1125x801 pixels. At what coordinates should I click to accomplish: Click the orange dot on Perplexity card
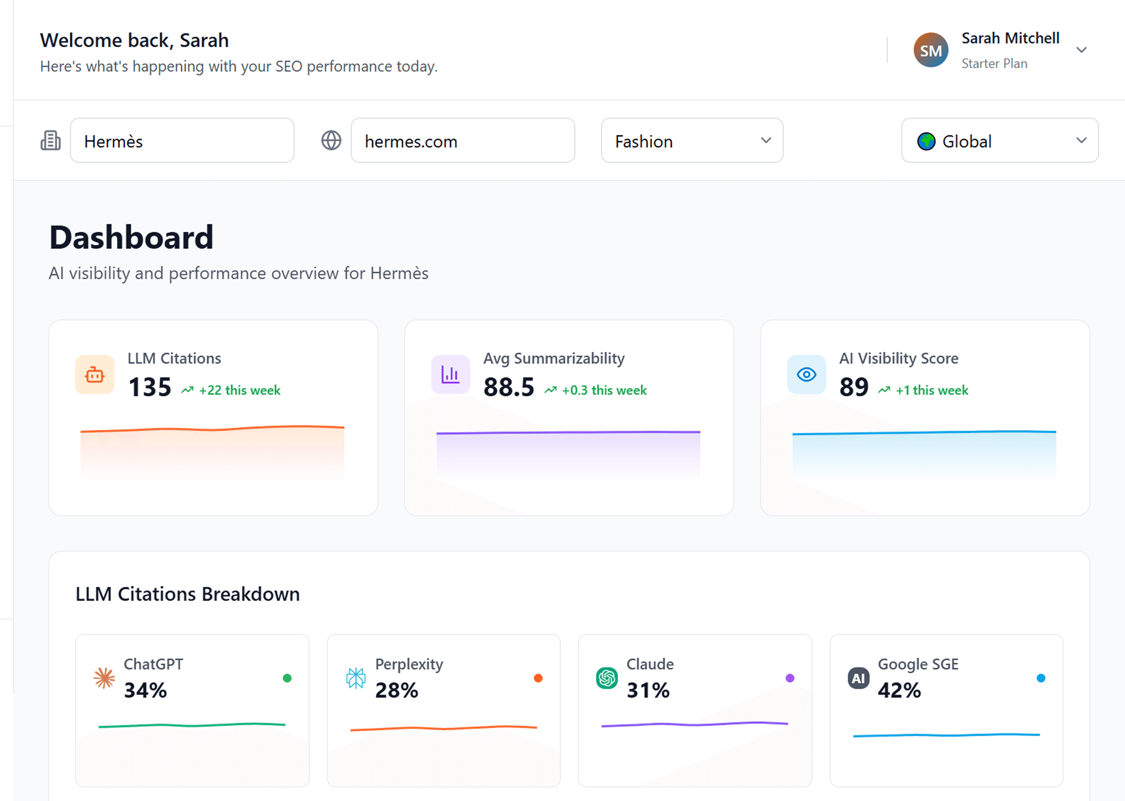pyautogui.click(x=538, y=678)
